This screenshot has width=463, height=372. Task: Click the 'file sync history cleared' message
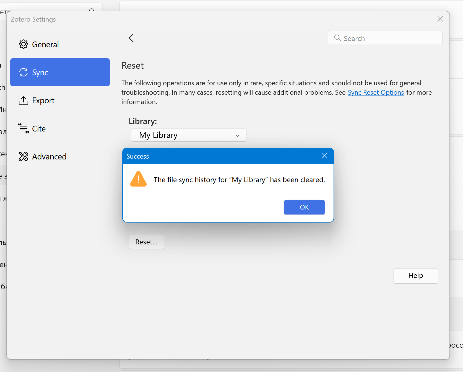tap(239, 180)
